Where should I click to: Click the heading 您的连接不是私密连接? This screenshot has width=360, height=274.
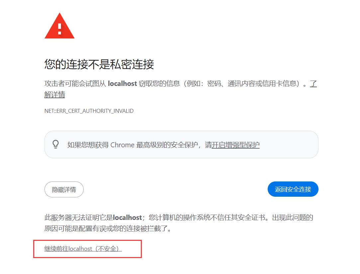(99, 64)
